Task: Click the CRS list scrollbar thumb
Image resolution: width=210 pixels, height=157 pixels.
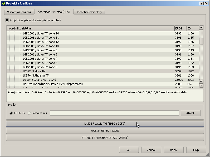Action: point(201,41)
